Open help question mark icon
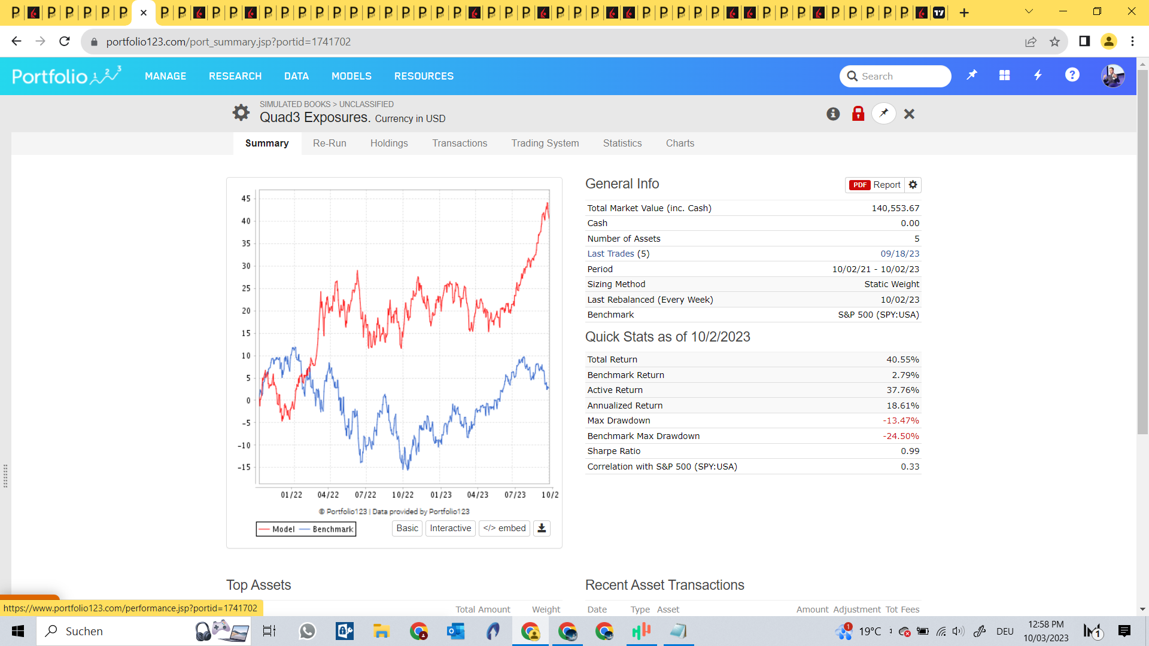The height and width of the screenshot is (646, 1149). (x=1072, y=75)
